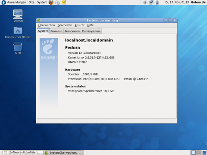207x155 pixels.
Task: Click the Software-Aktualisierung taskbar button
Action: coord(22,152)
